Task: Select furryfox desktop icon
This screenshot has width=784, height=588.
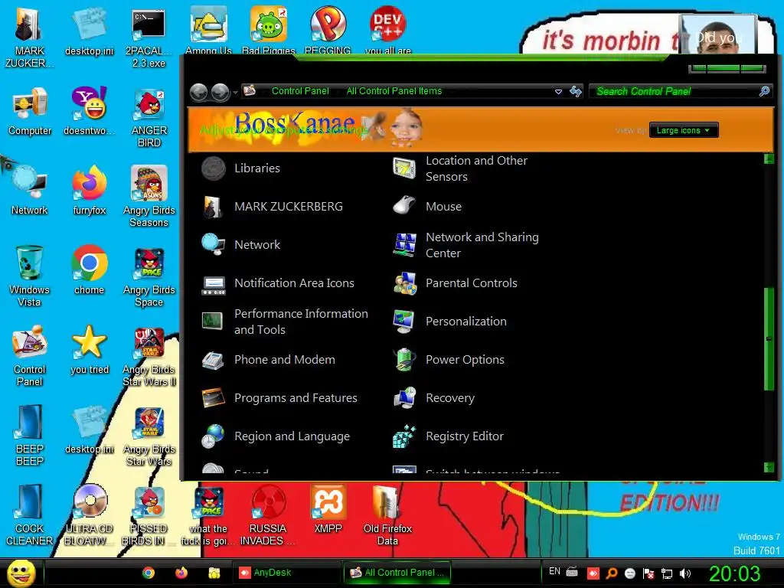Action: tap(90, 190)
